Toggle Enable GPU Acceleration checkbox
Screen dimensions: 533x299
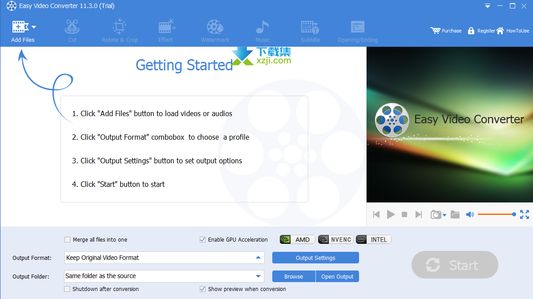(x=202, y=239)
